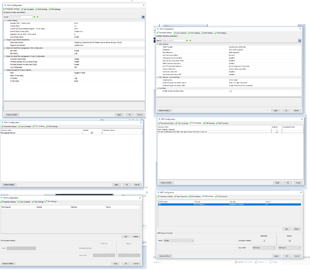
Task: Click 'Right alignment' Data Alignment value
Action: (x=234, y=53)
